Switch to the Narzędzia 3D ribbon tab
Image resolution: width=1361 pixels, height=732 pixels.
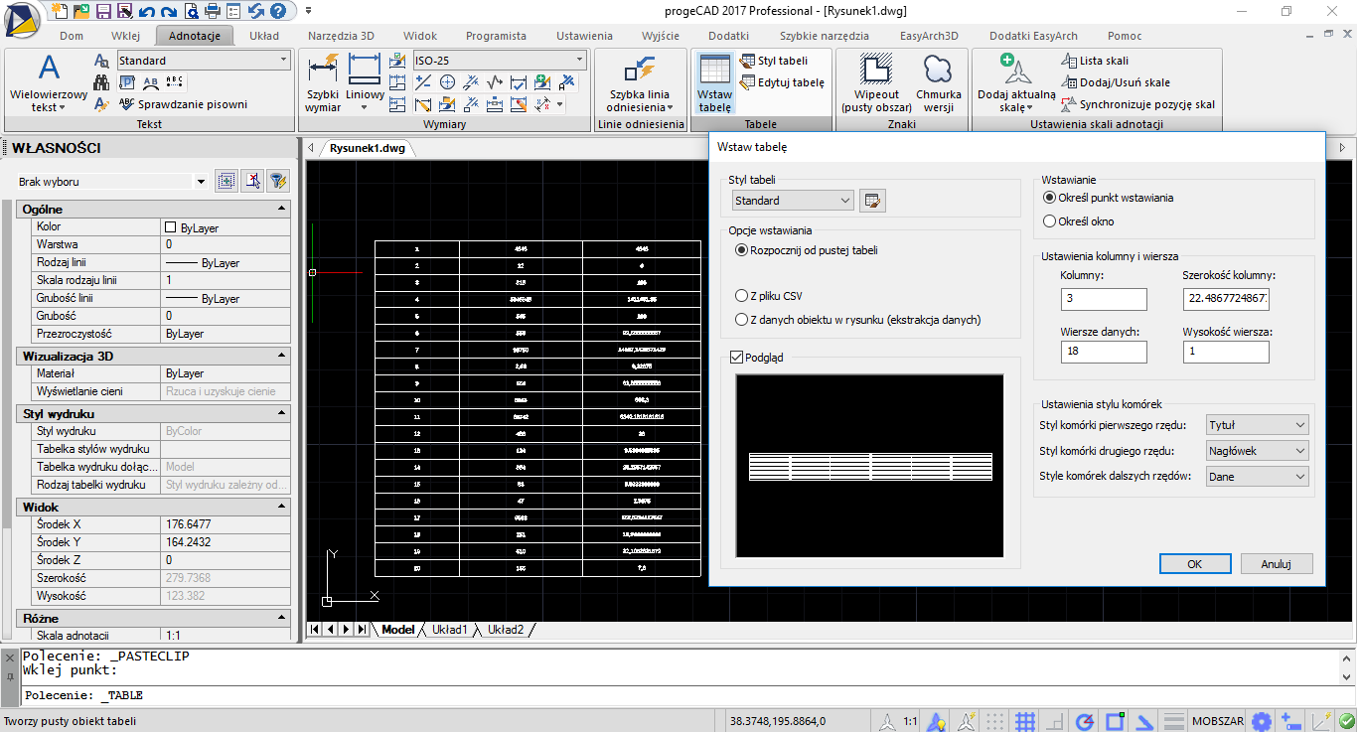(341, 36)
